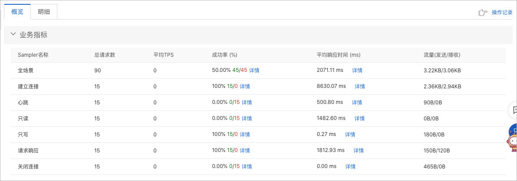The width and height of the screenshot is (517, 181).
Task: Click the 业务指标 section title
Action: click(x=33, y=35)
